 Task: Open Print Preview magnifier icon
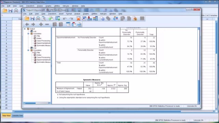(44, 18)
